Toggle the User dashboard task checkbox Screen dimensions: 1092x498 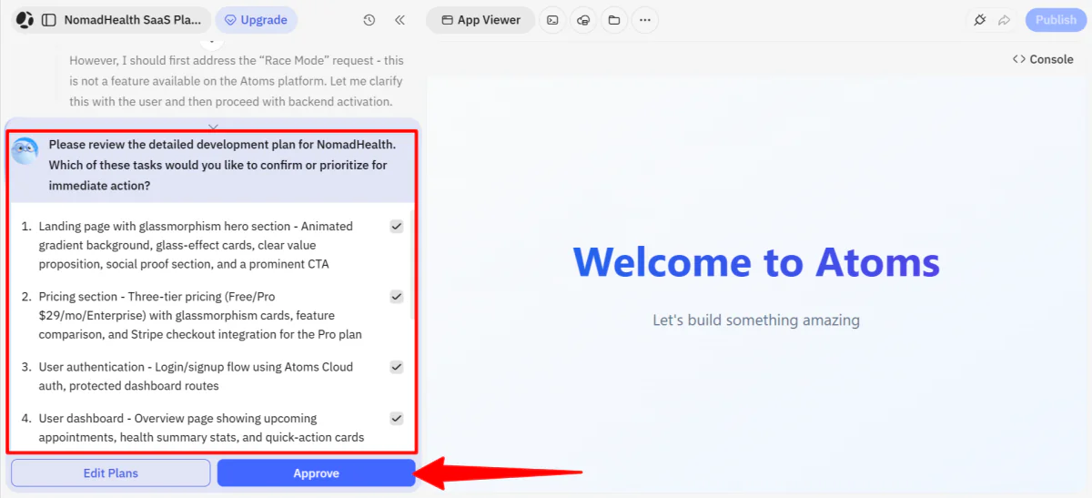click(397, 419)
